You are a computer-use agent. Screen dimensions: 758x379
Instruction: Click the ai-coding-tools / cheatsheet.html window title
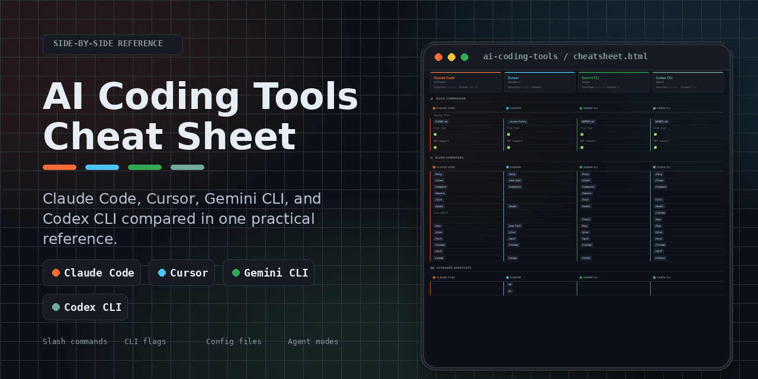point(566,57)
